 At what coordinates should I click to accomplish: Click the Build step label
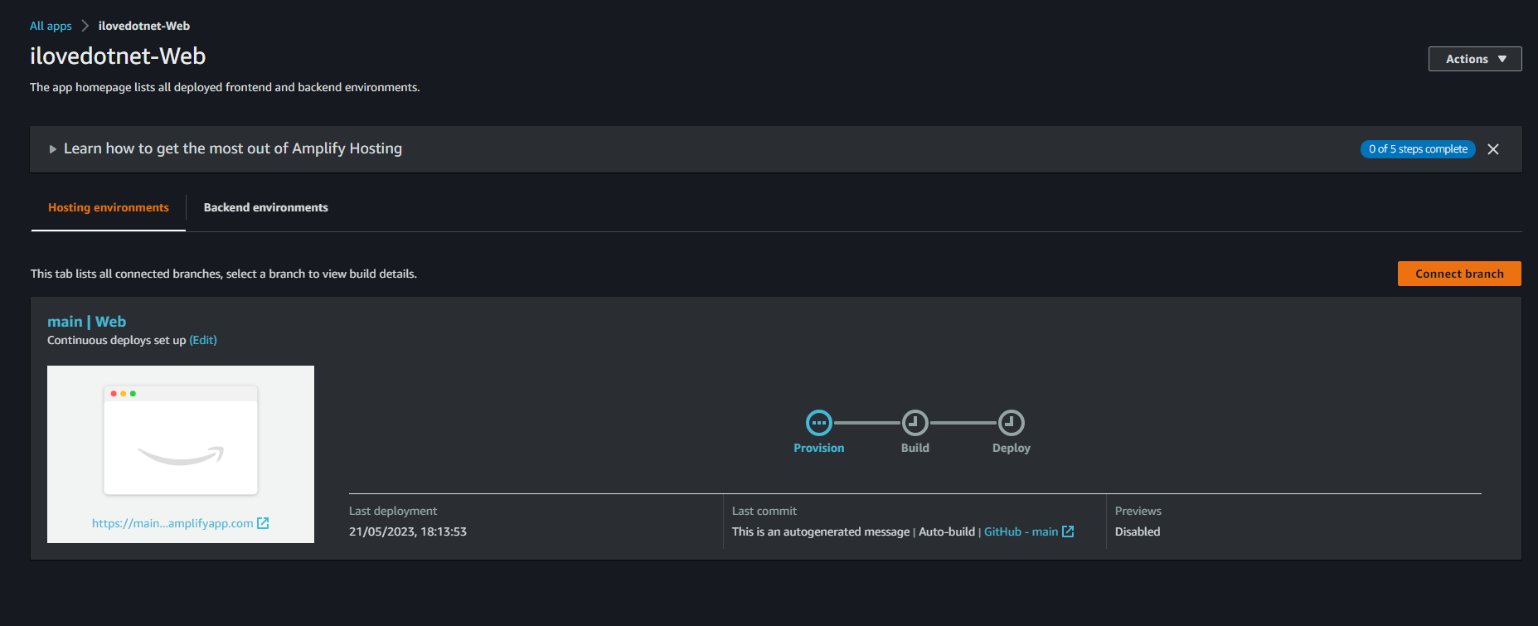[x=915, y=448]
